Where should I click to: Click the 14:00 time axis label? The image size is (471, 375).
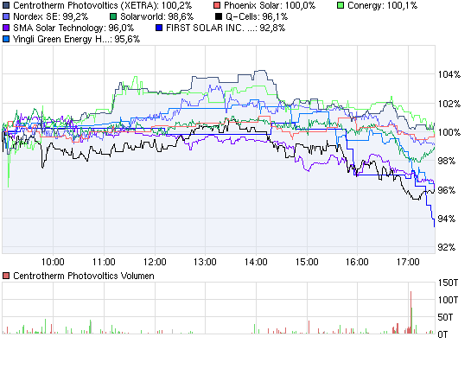pyautogui.click(x=256, y=262)
